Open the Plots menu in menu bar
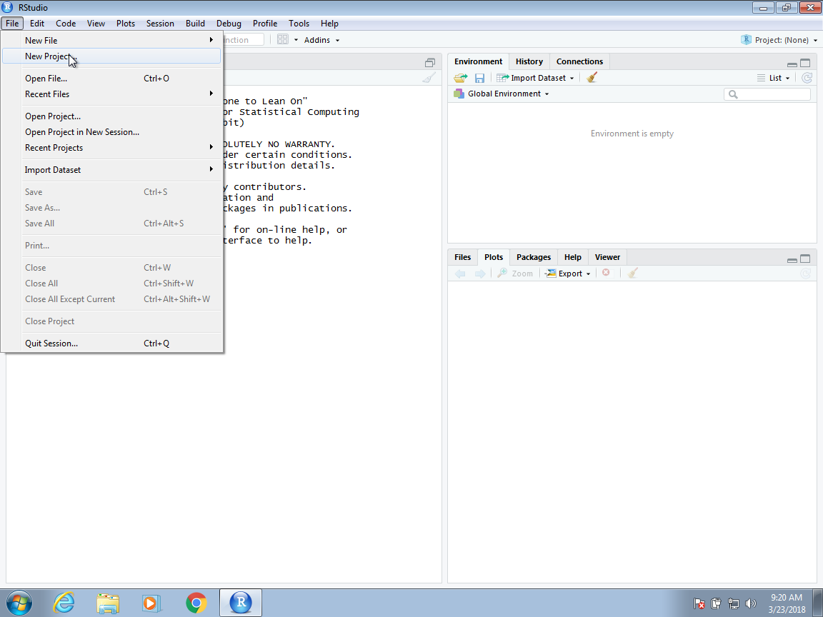The height and width of the screenshot is (617, 823). coord(126,24)
